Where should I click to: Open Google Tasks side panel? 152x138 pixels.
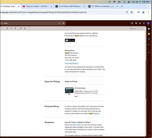coord(149,39)
